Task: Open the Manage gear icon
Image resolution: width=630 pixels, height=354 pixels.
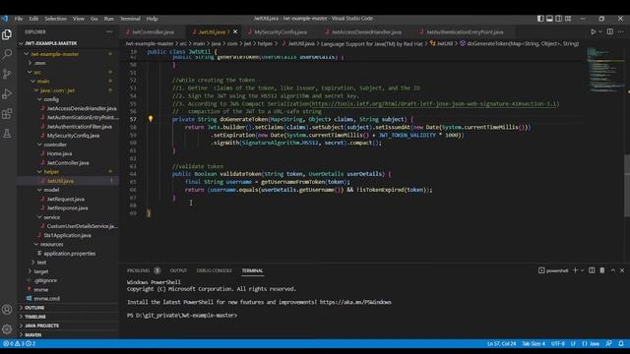Action: [7, 329]
